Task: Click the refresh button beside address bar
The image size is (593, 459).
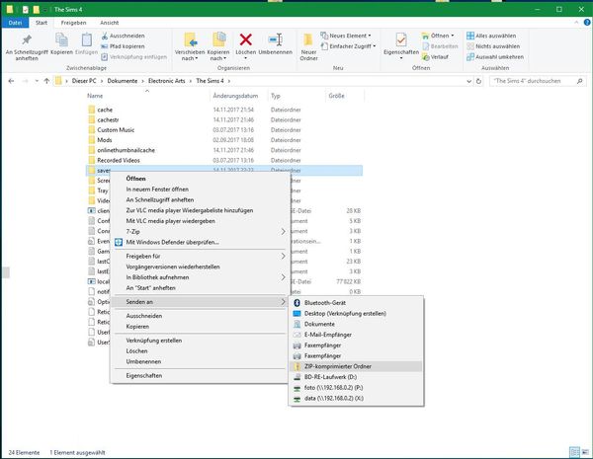Action: click(x=478, y=81)
